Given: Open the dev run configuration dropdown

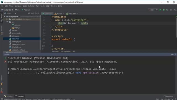Looking at the screenshot, I should coord(153,10).
